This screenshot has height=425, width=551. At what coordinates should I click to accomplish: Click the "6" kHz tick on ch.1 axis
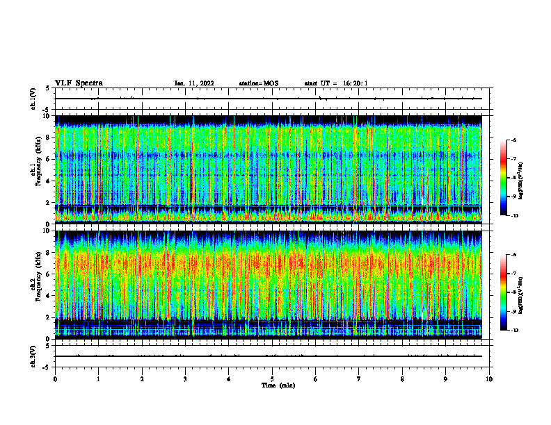[48, 159]
